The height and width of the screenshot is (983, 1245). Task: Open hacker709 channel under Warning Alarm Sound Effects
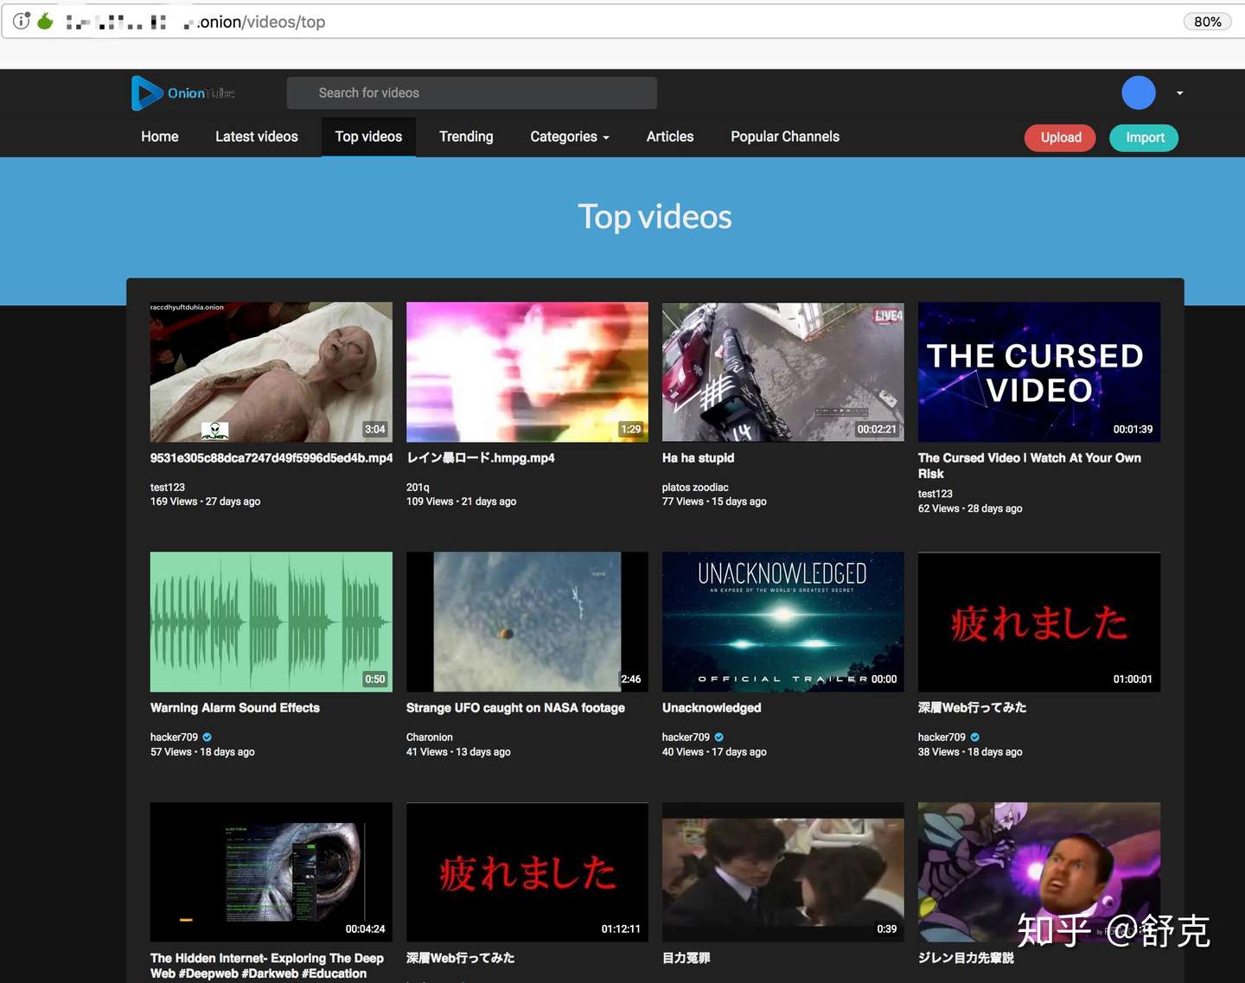tap(174, 737)
